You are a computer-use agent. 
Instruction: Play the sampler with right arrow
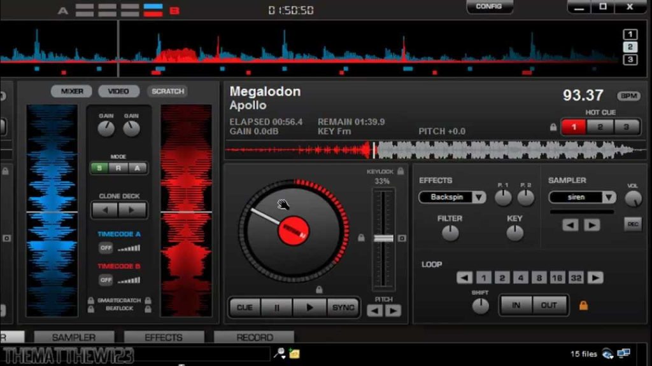tap(592, 226)
